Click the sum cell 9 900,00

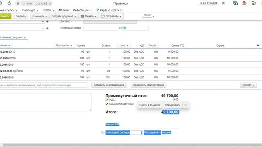click(x=173, y=52)
